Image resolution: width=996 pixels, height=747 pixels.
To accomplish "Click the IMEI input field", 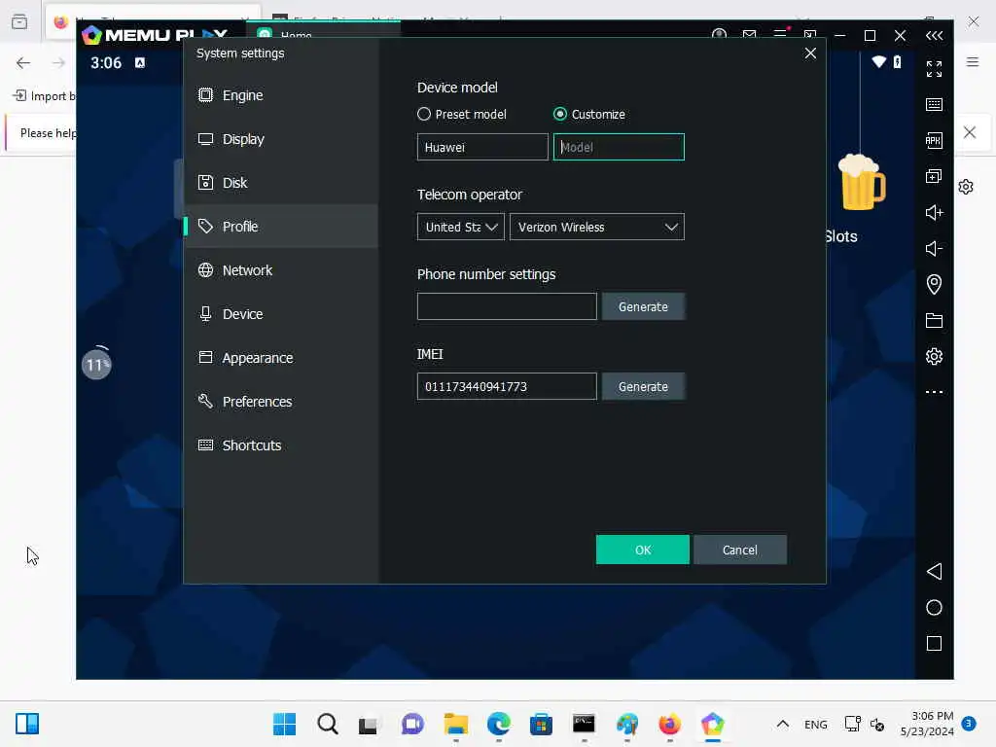I will coord(507,387).
